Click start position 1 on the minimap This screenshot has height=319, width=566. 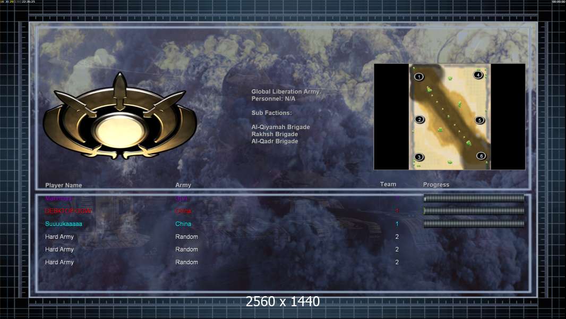[x=419, y=77]
